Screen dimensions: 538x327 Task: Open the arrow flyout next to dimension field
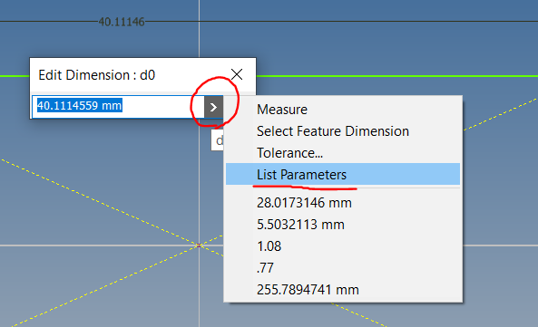click(x=213, y=107)
